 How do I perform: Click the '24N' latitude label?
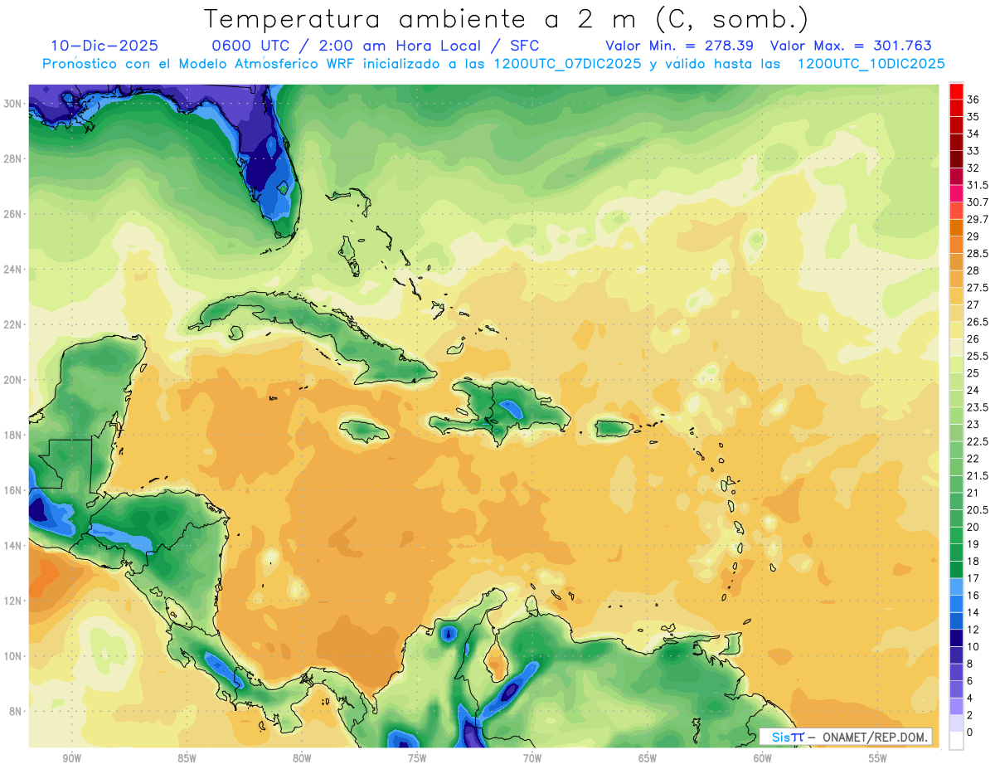pyautogui.click(x=12, y=270)
